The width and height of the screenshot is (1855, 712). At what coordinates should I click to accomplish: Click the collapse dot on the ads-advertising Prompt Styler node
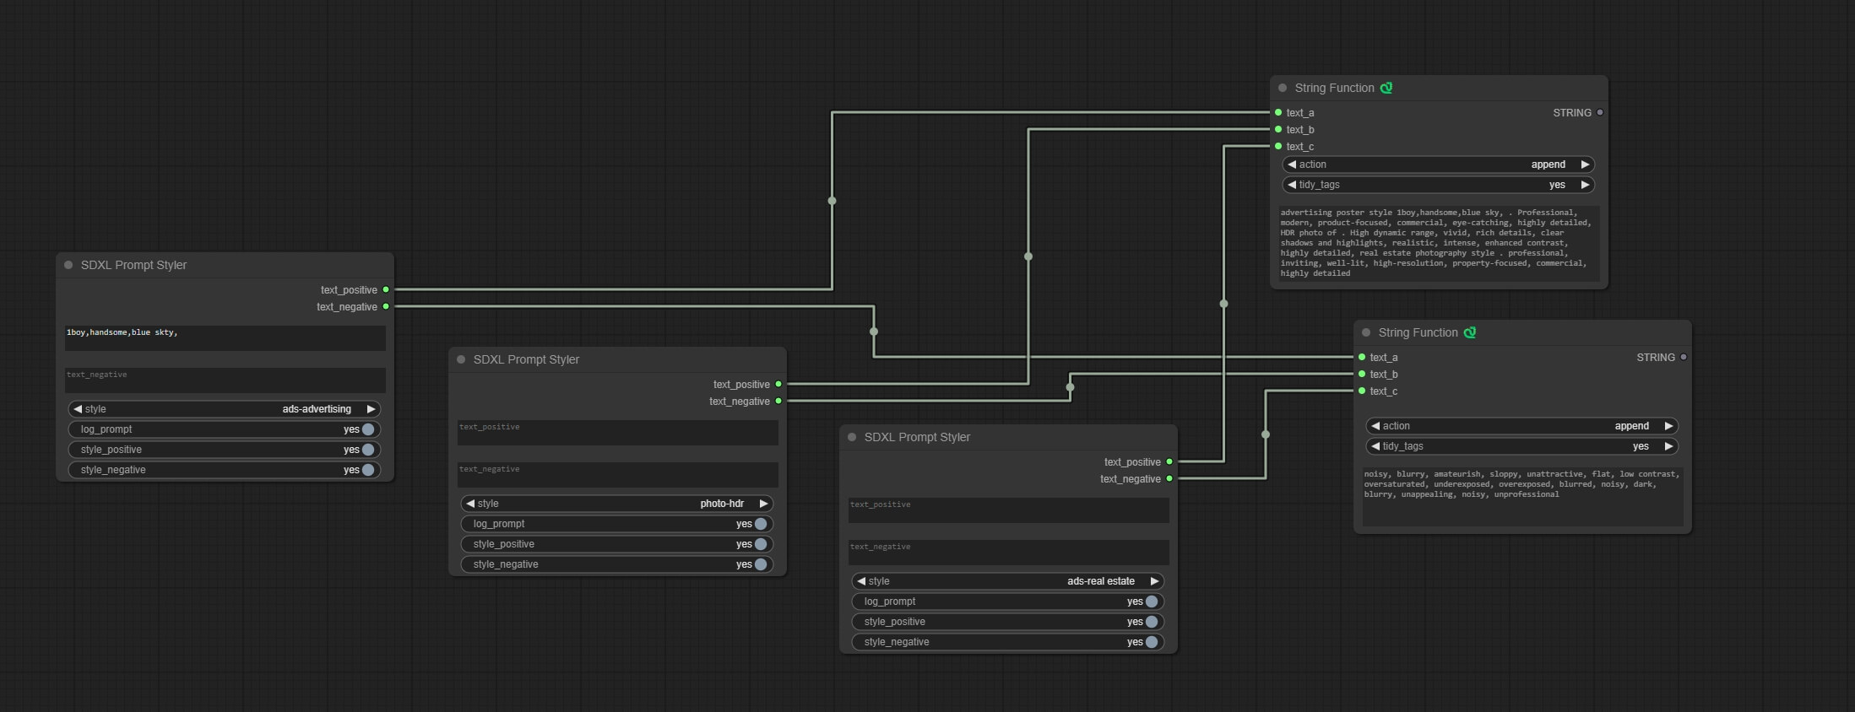68,265
